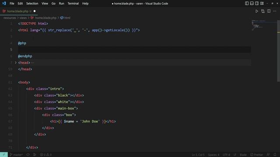Click the 'resources' breadcrumb
This screenshot has height=157, width=280.
tap(10, 18)
